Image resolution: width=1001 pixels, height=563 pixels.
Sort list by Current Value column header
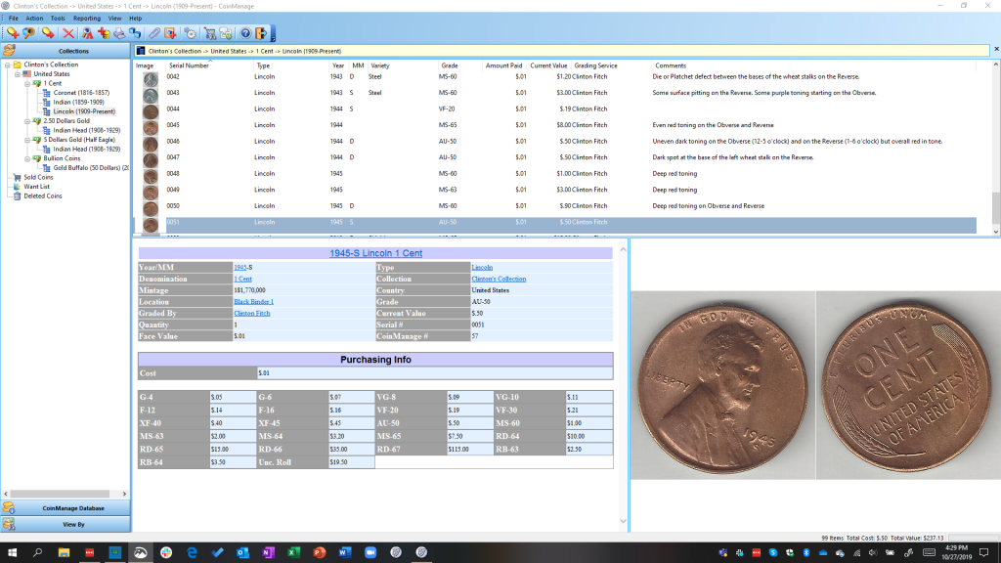click(x=548, y=65)
